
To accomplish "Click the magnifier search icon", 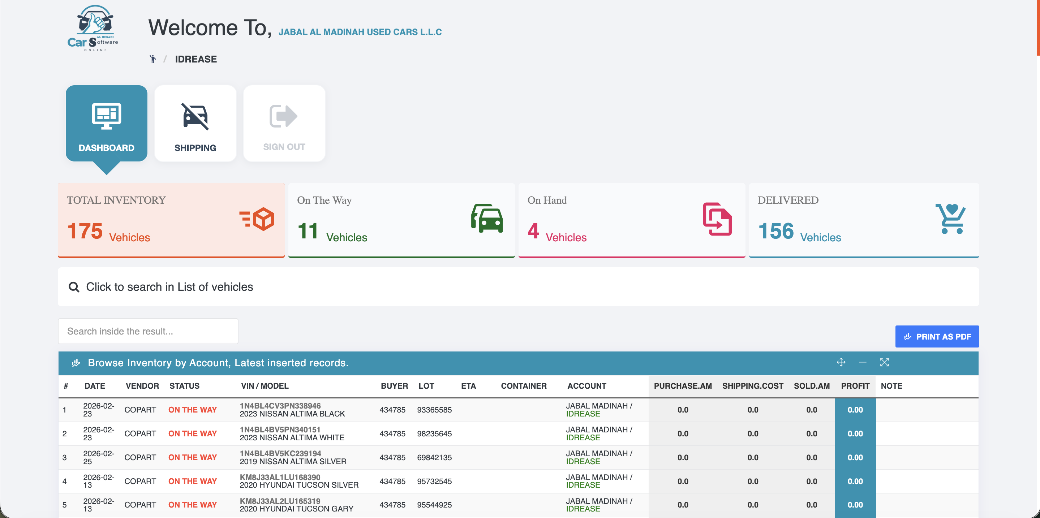I will 74,287.
